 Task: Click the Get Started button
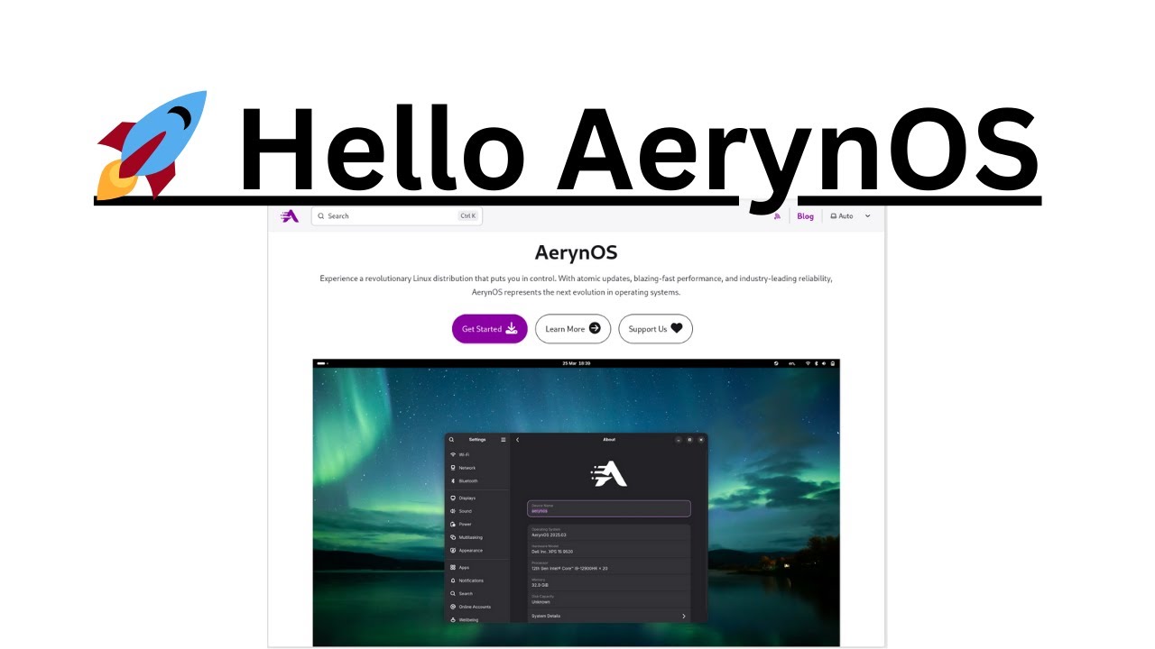[x=489, y=329]
